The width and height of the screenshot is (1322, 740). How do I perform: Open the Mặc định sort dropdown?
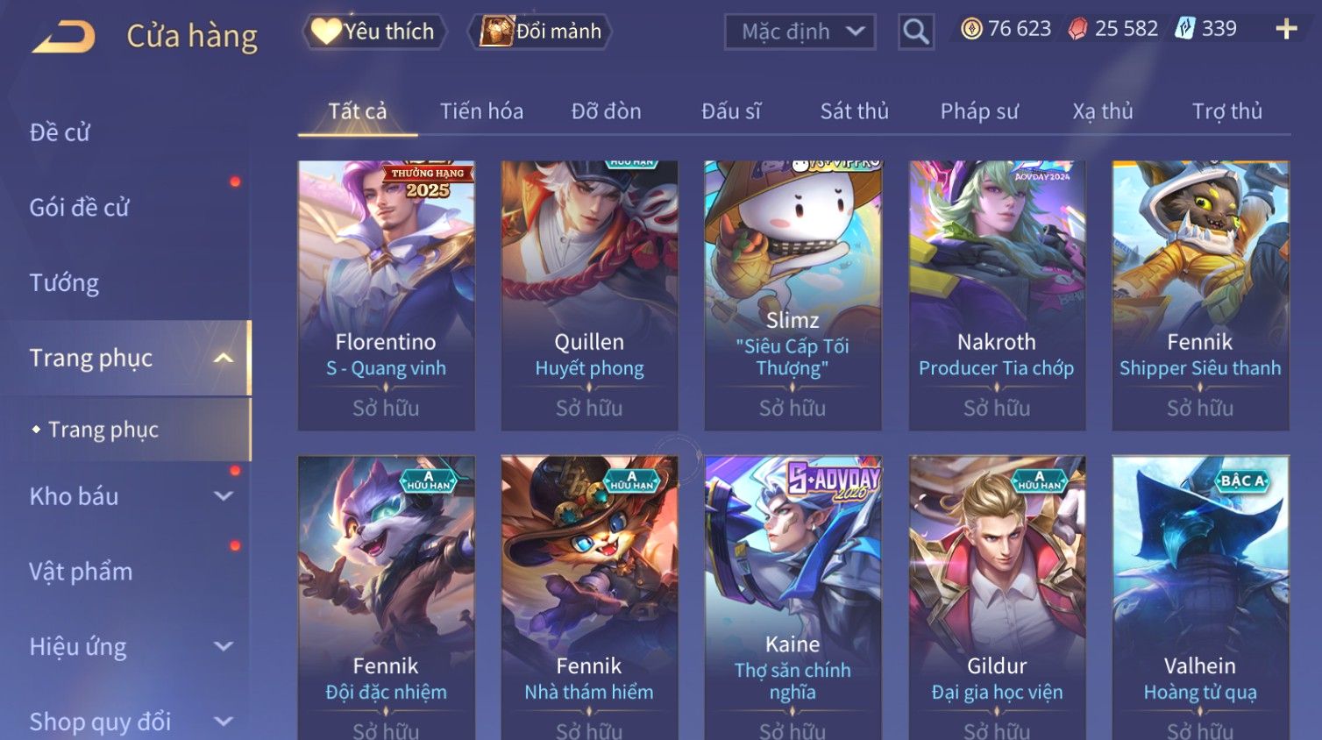tap(800, 32)
